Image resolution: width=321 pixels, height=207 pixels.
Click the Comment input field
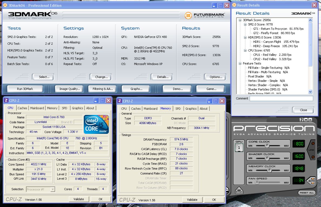point(281,99)
